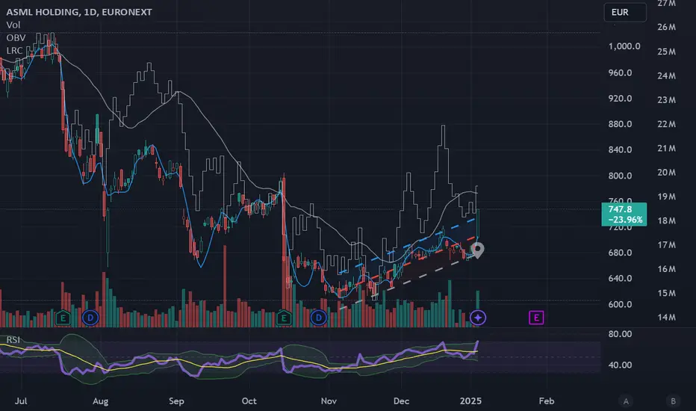Click the blue dividend D marker near November
The height and width of the screenshot is (411, 696).
coord(319,318)
